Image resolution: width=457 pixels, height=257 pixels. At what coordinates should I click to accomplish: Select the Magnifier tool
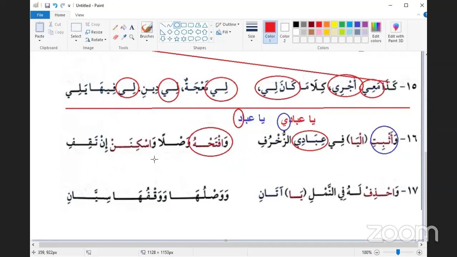coord(132,37)
